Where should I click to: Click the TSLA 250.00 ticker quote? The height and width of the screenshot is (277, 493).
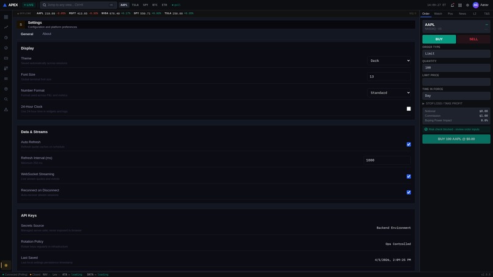[x=179, y=13]
